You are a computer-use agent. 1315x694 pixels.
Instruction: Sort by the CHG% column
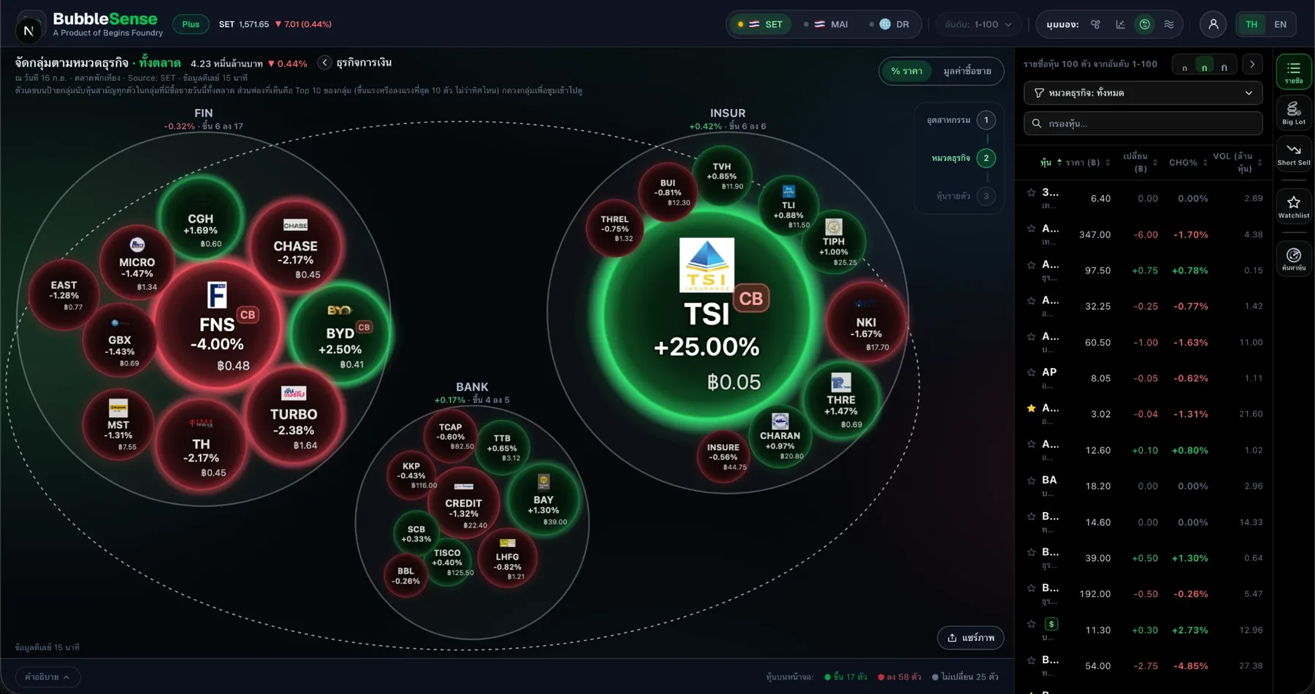tap(1188, 162)
